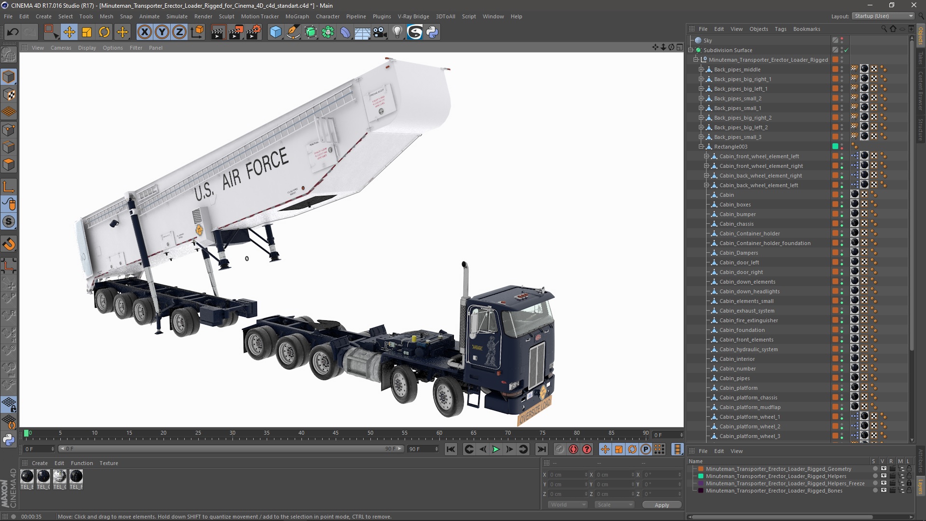Open Edit Render Settings icon
This screenshot has width=926, height=521.
click(x=254, y=32)
